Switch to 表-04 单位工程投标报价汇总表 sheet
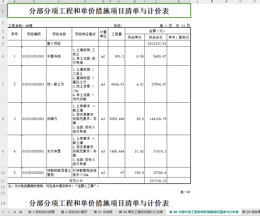This screenshot has height=216, width=260. (141, 212)
